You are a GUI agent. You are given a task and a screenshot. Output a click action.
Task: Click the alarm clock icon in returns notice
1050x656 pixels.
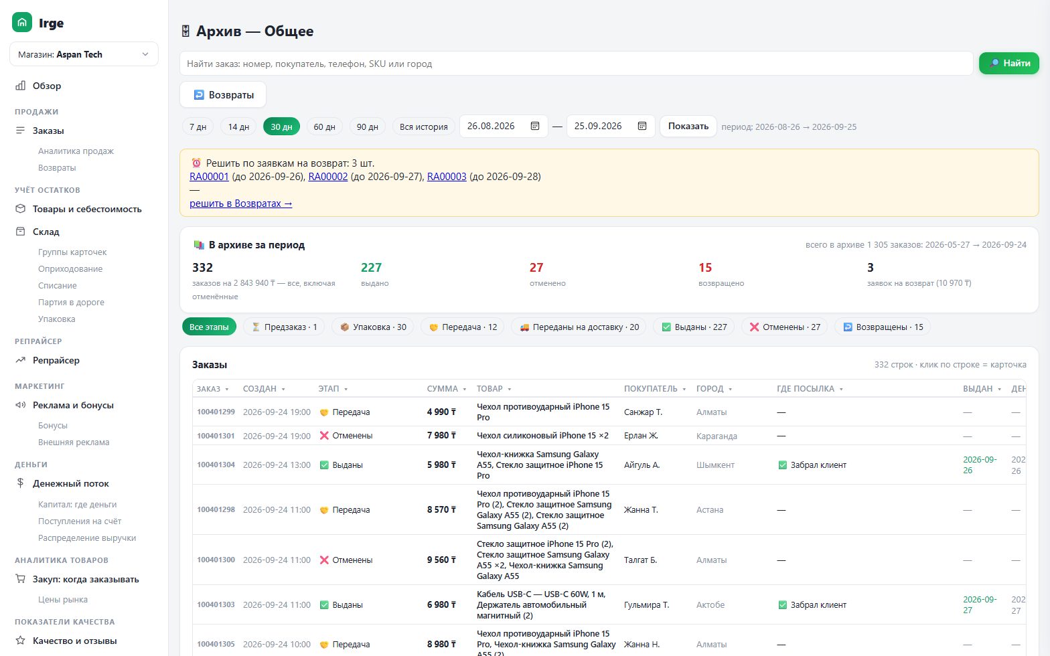coord(196,163)
